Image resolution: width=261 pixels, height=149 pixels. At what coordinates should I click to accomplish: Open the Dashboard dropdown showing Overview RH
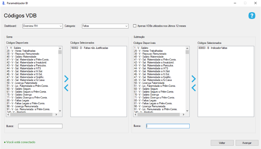tap(43, 26)
